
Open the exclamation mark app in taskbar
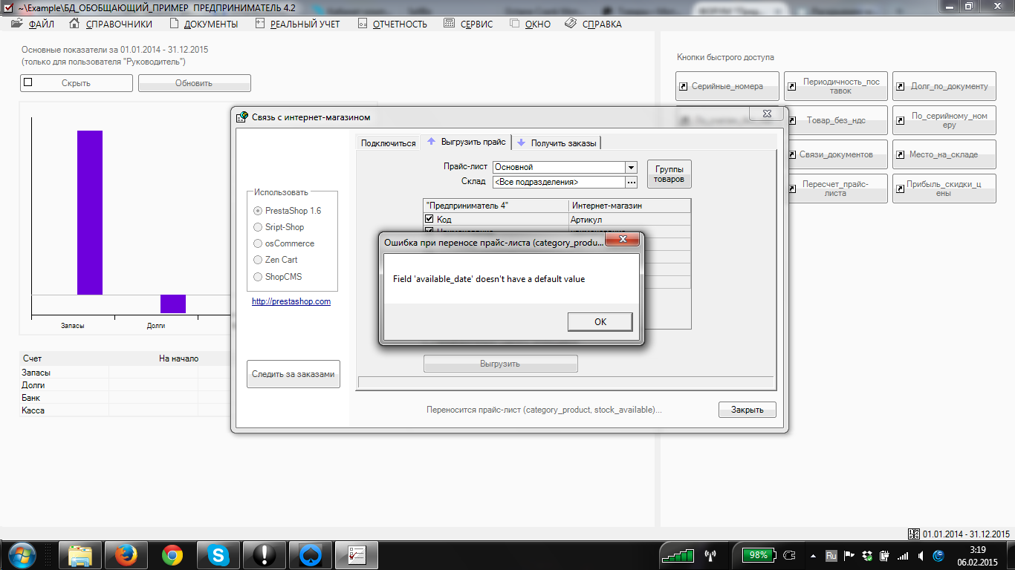[265, 554]
